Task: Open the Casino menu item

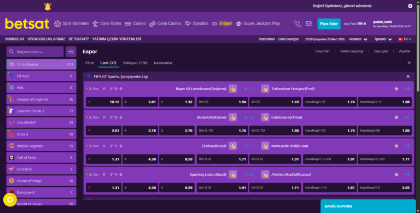Action: pos(135,23)
